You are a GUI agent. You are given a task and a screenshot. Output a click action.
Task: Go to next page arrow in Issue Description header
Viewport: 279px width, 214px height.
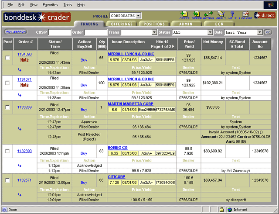[173, 46]
